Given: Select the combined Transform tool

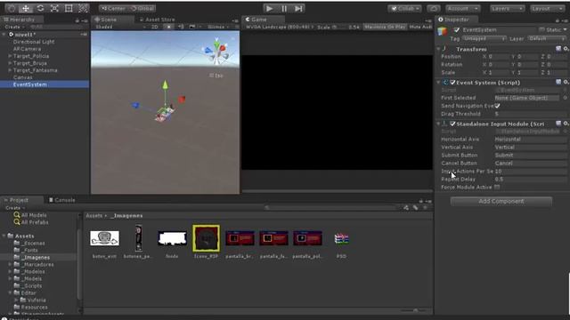Looking at the screenshot, I should pos(83,8).
